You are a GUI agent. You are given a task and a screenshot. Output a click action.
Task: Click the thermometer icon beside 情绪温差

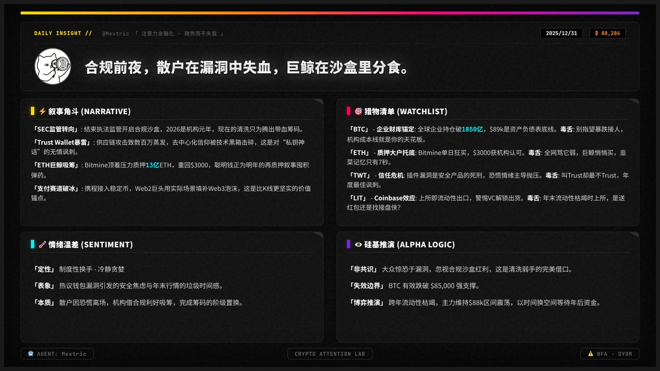(42, 245)
